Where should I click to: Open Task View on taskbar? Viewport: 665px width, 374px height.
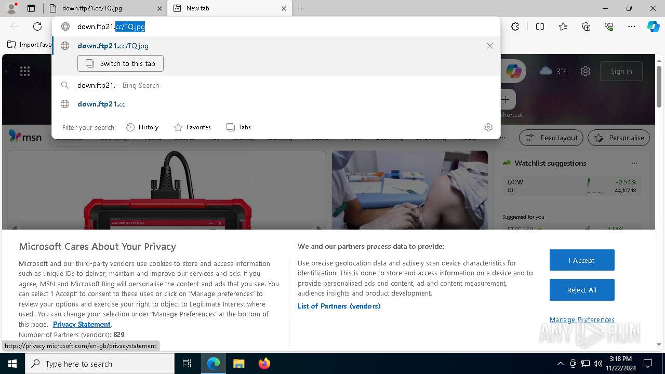click(187, 364)
